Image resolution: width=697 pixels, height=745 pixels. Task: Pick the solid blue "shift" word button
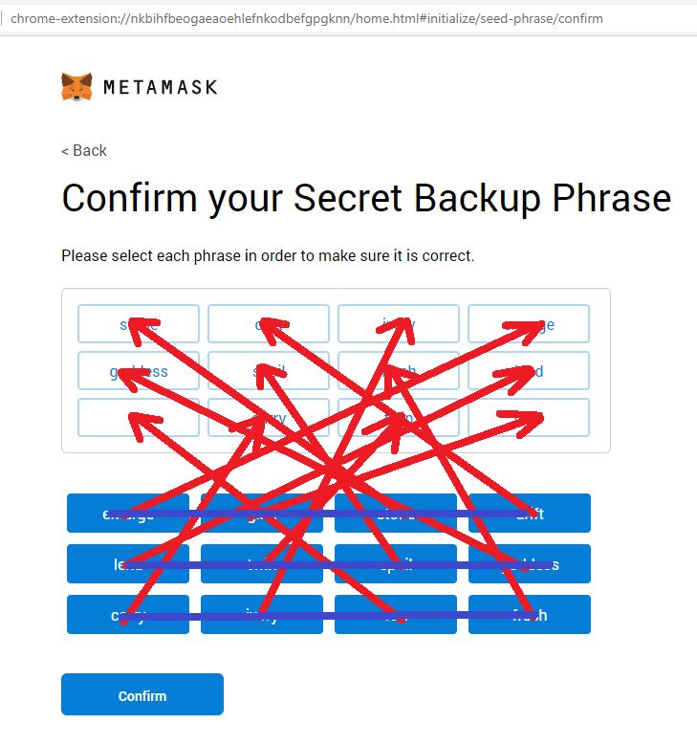click(530, 514)
